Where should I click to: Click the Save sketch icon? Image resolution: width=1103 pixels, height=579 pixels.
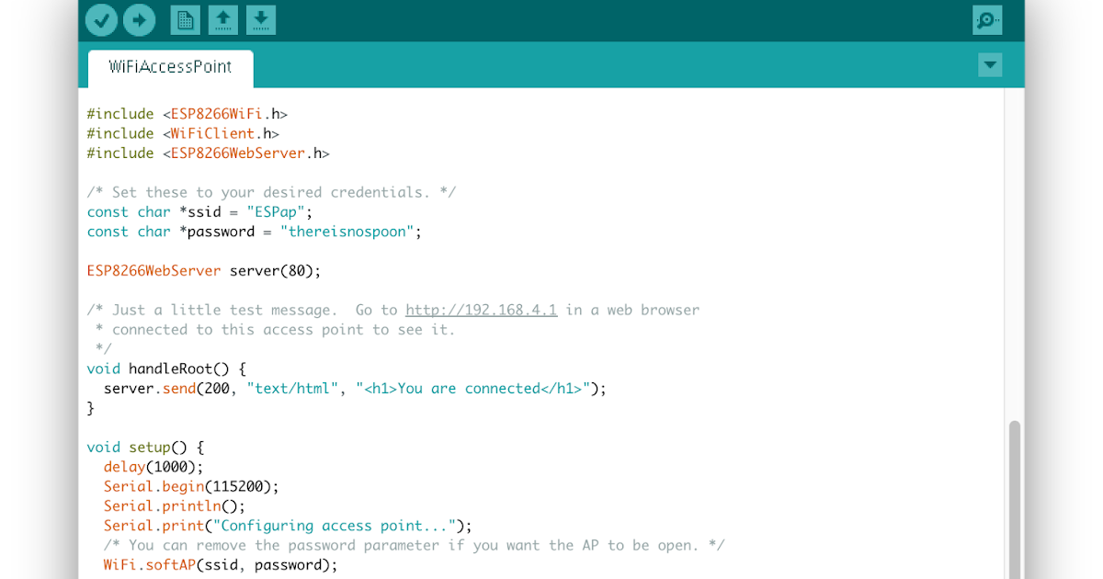261,19
